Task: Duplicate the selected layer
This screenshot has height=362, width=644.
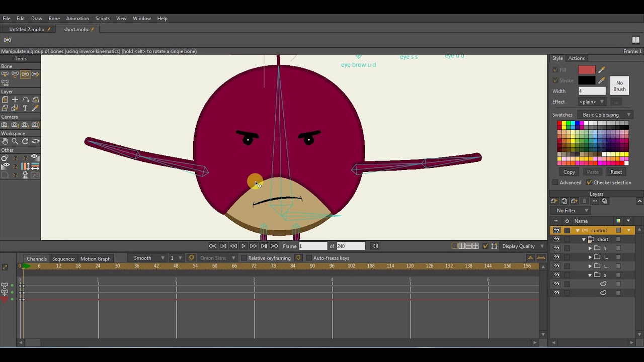Action: tap(565, 201)
